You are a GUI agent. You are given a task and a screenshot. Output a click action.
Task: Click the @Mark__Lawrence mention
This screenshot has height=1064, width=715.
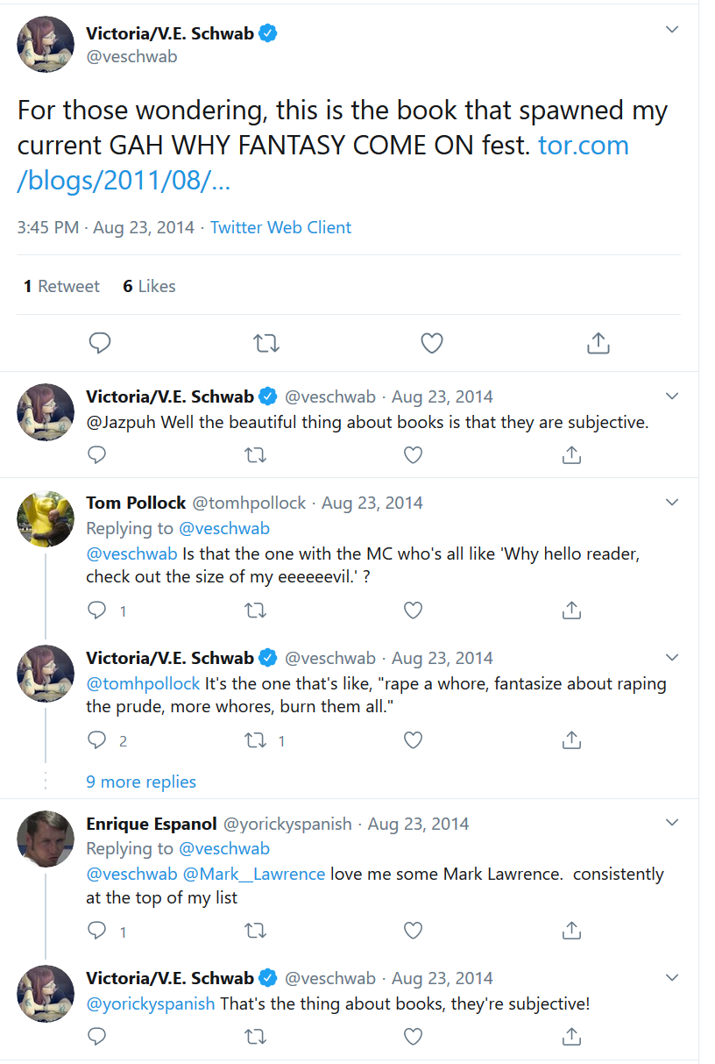click(x=253, y=875)
